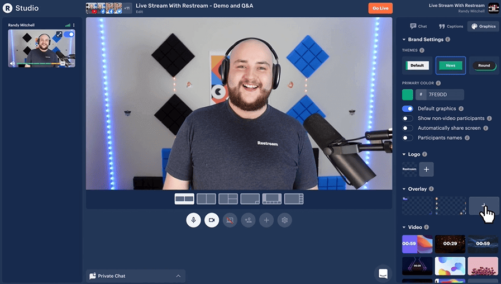
Task: Click the Go Live button
Action: coord(380,8)
